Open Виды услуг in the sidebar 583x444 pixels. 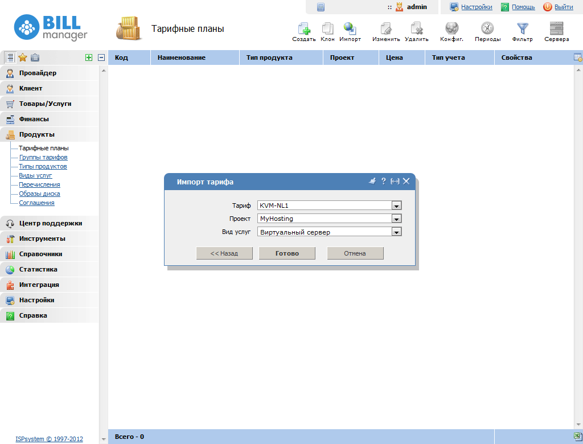point(35,175)
